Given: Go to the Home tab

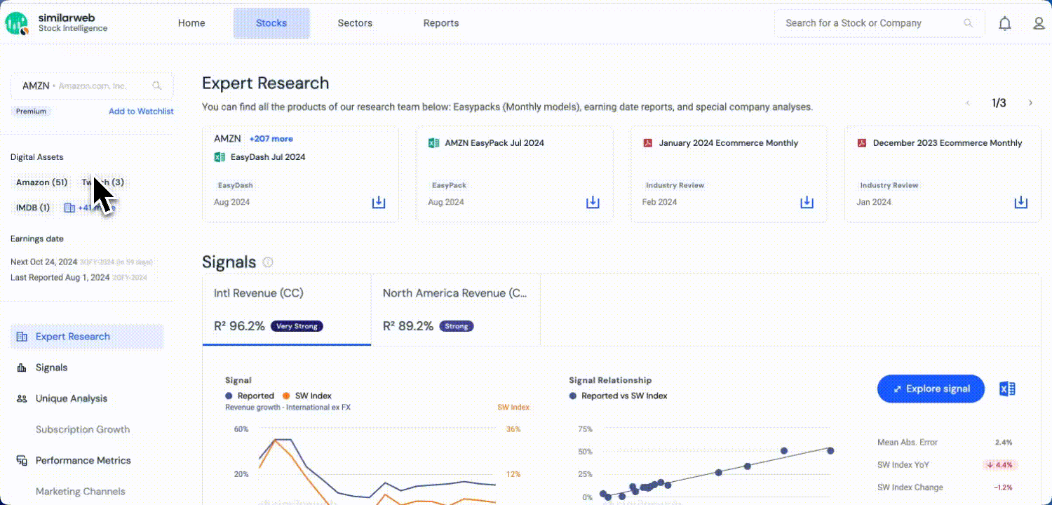Looking at the screenshot, I should (191, 23).
